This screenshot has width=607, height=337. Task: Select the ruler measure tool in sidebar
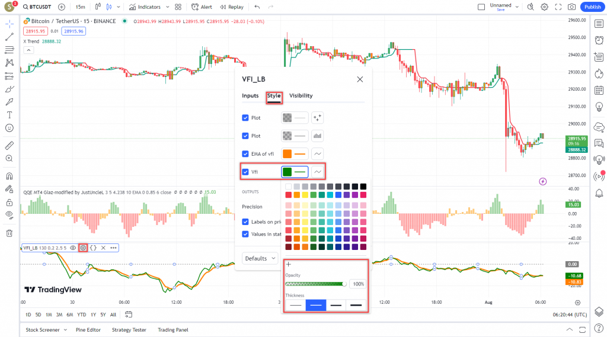[9, 145]
